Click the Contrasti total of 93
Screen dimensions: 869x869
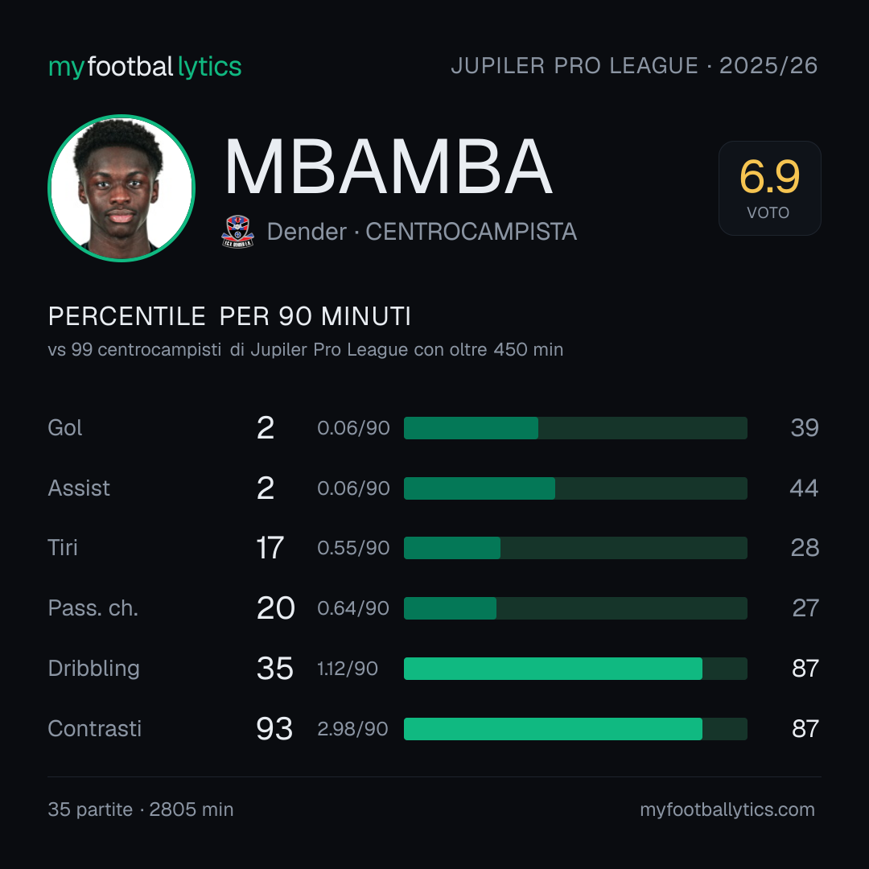pos(274,729)
